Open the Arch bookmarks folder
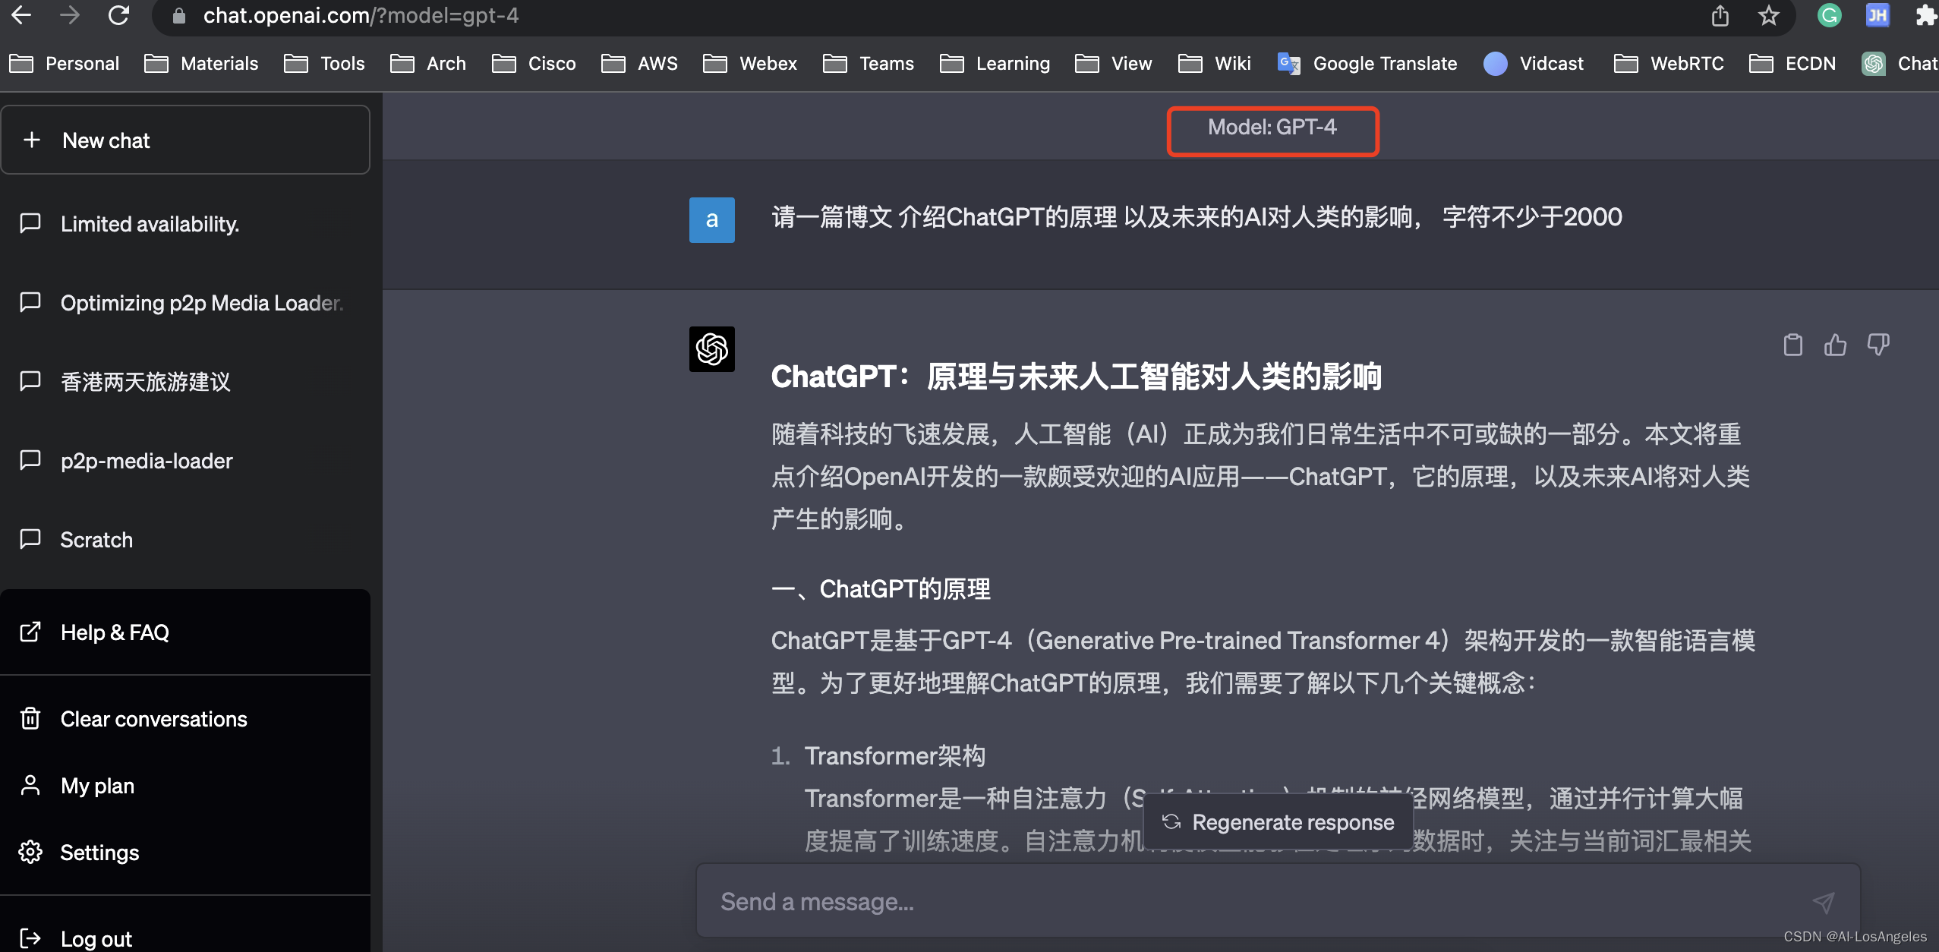 pyautogui.click(x=428, y=63)
